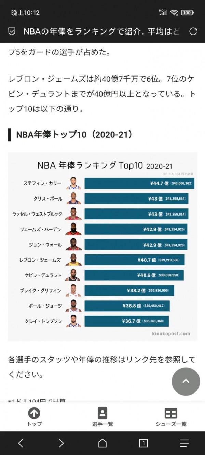
Task: Tap the shield security icon in address bar
Action: (x=12, y=32)
